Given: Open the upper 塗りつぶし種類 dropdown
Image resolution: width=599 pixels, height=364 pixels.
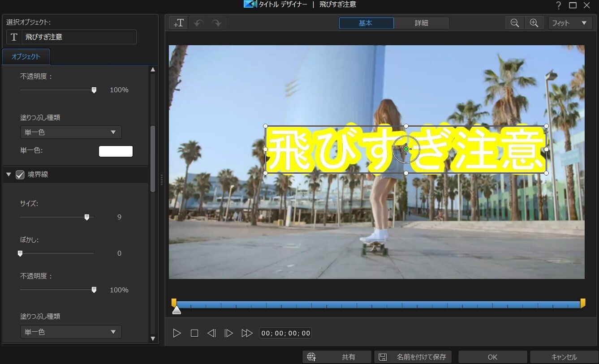Looking at the screenshot, I should [x=71, y=132].
